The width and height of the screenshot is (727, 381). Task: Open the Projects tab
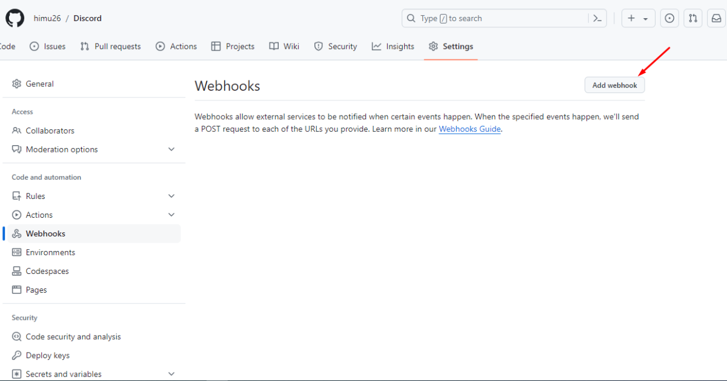pos(233,47)
